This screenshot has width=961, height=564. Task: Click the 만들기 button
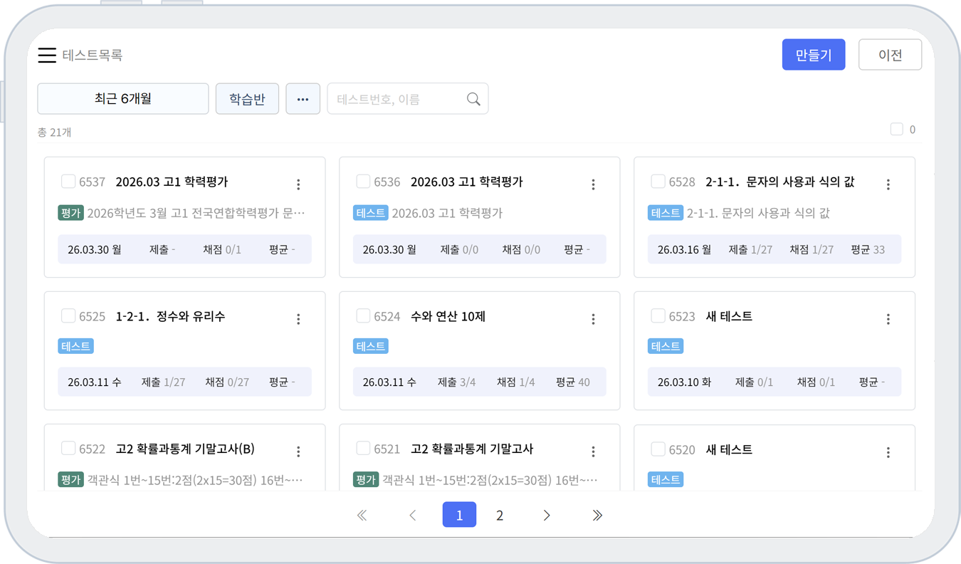click(813, 55)
